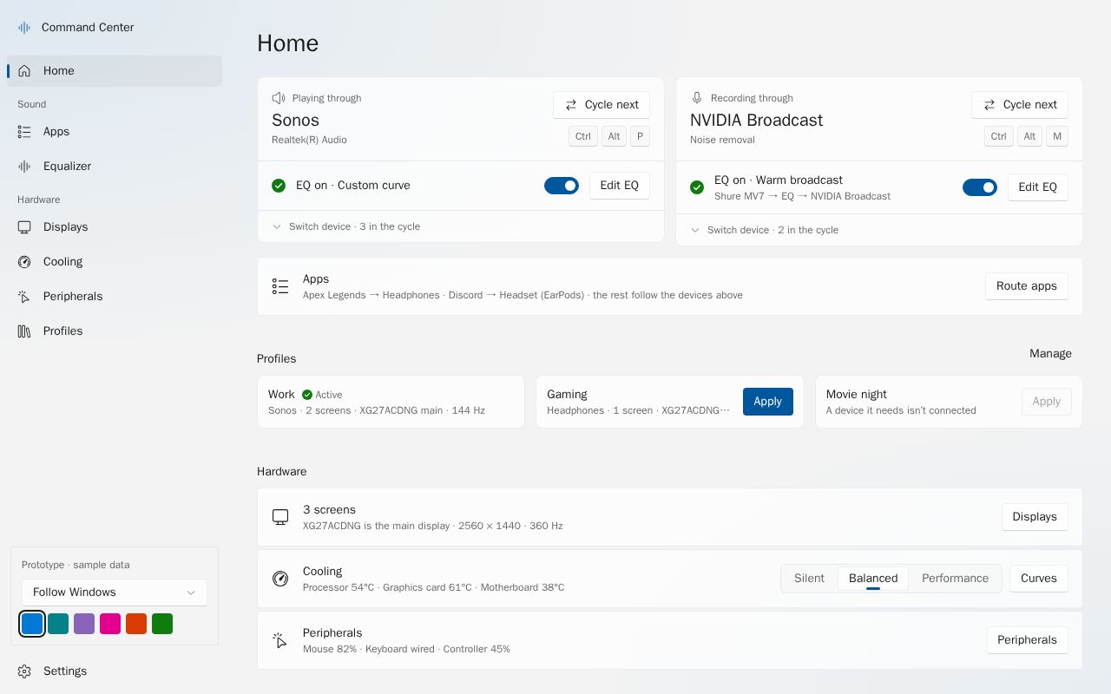Click the Route apps button
The image size is (1111, 694).
point(1027,286)
